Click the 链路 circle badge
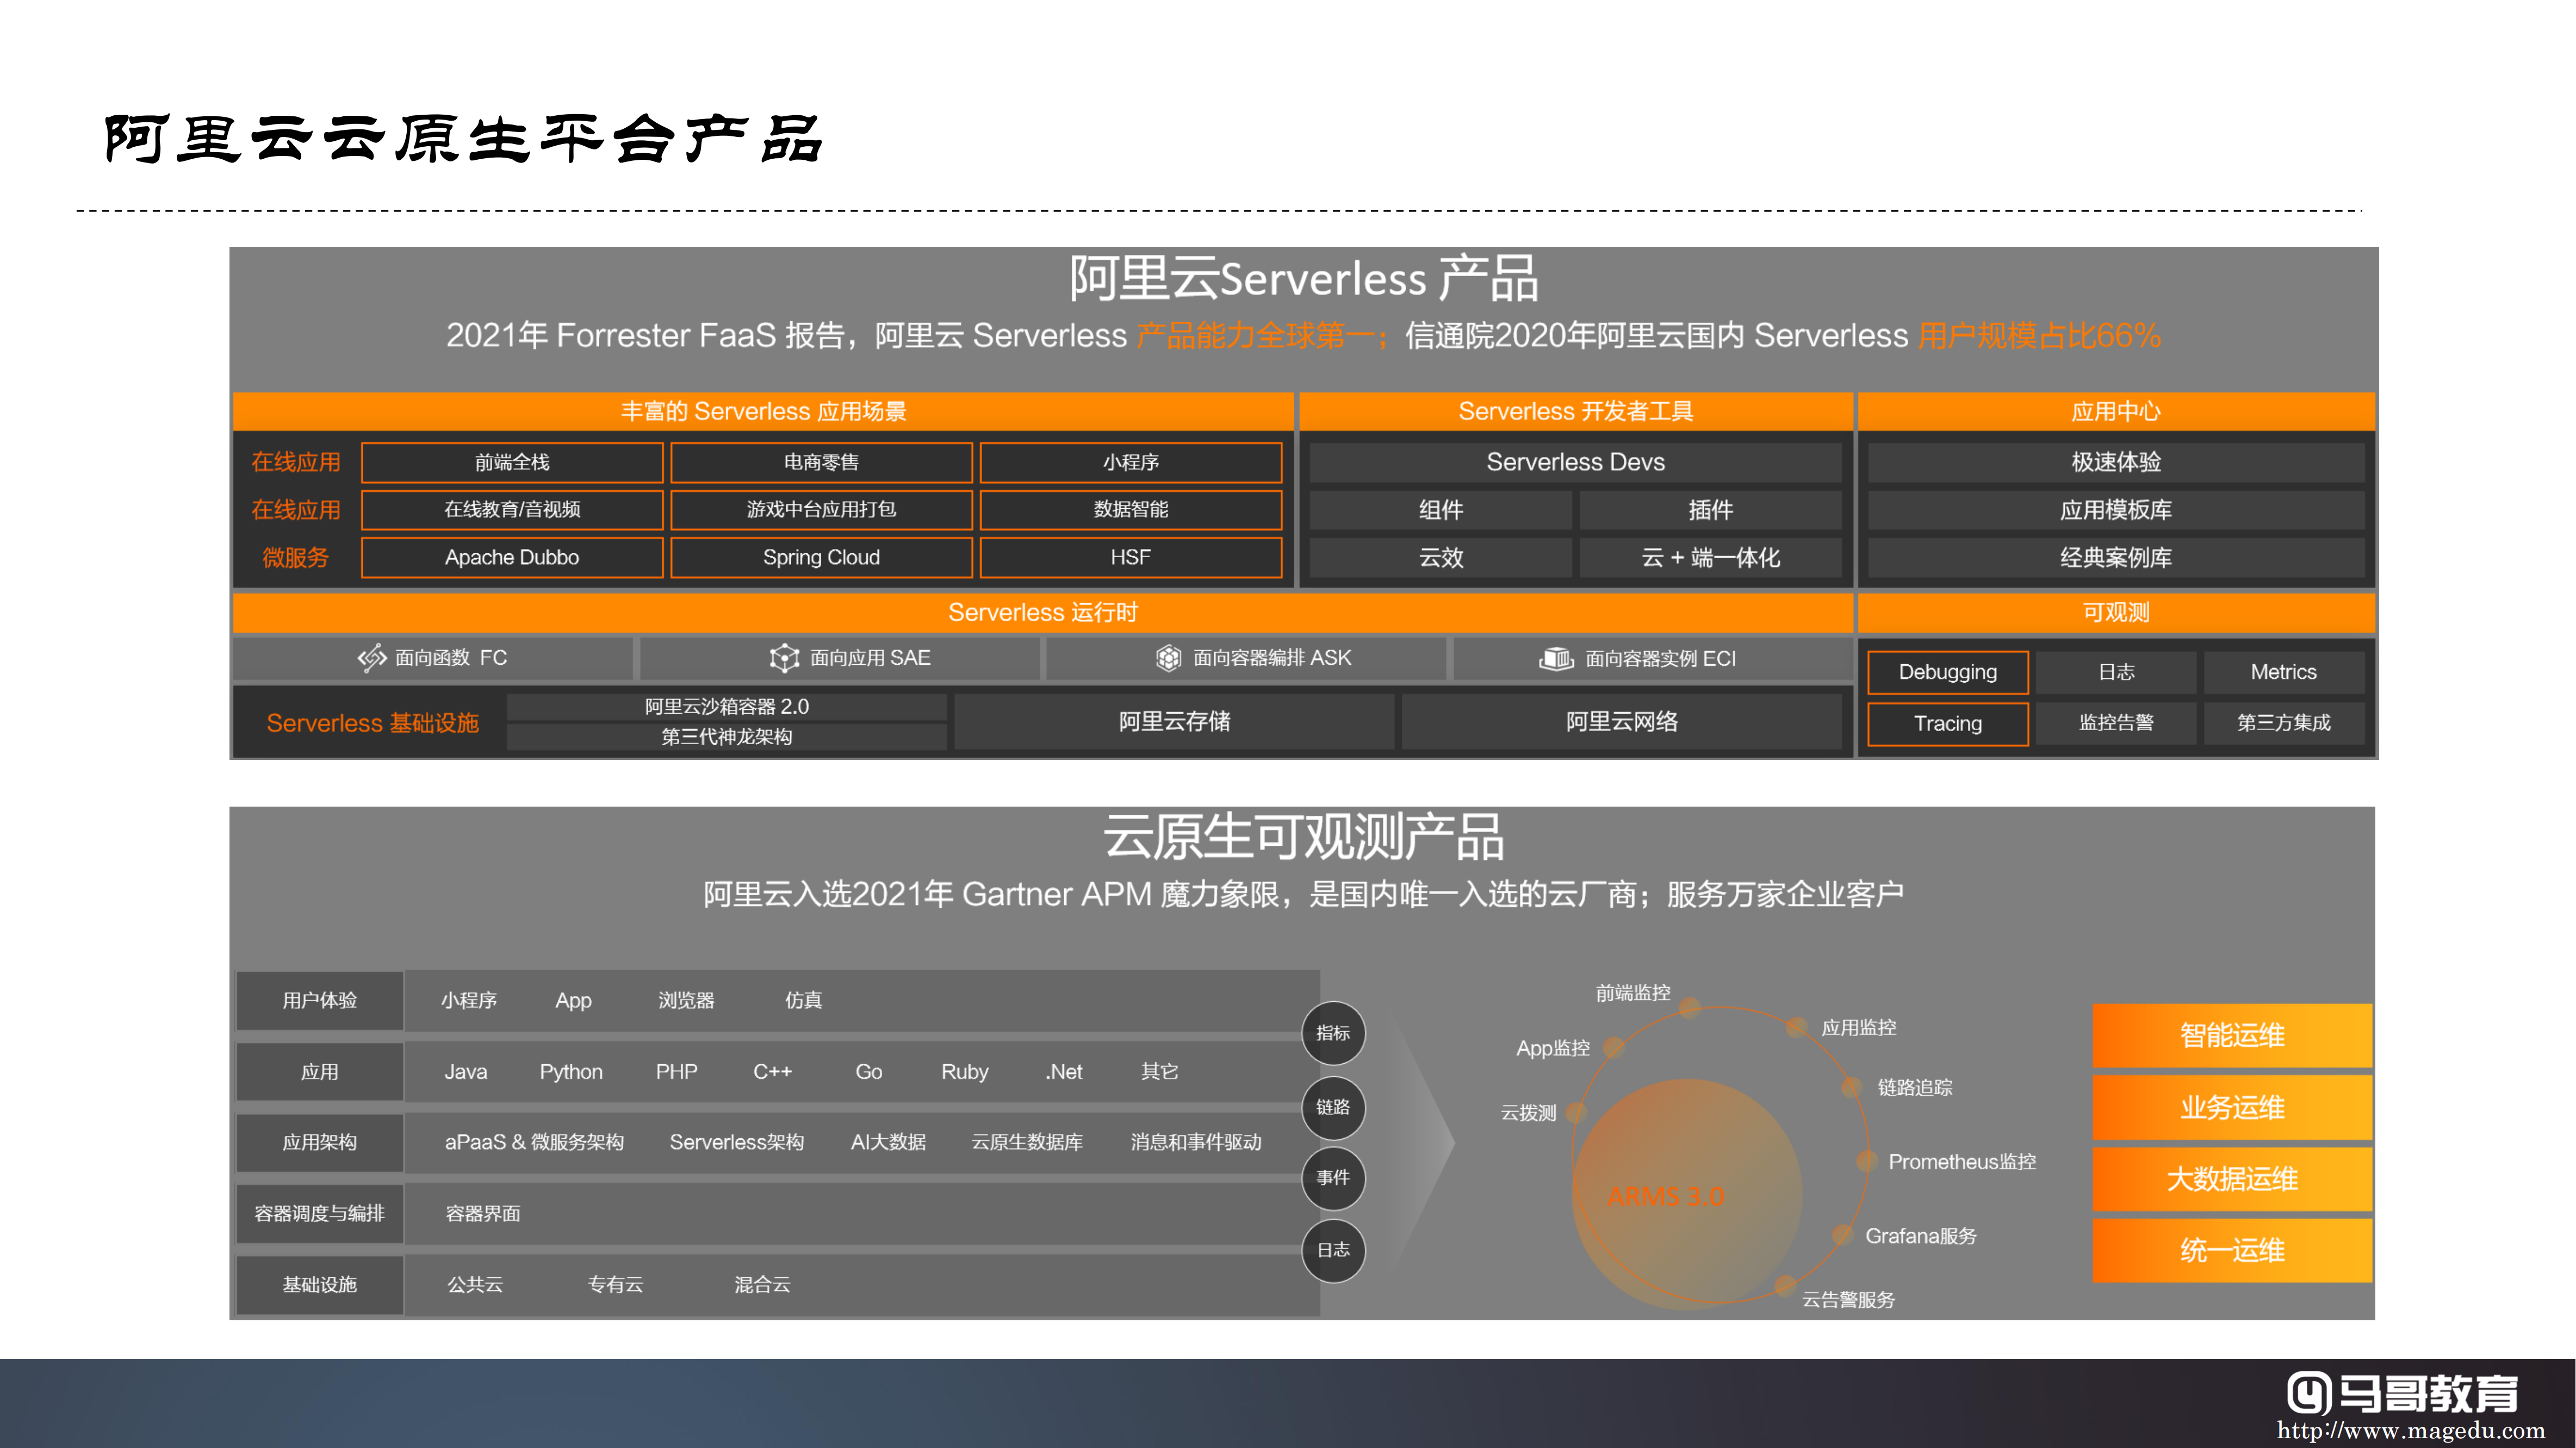The image size is (2576, 1448). pyautogui.click(x=1333, y=1107)
